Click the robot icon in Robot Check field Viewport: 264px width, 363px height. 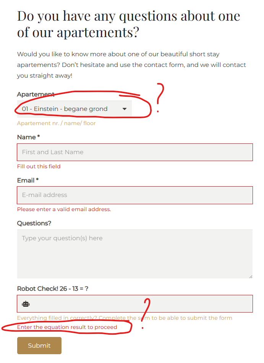coord(26,304)
